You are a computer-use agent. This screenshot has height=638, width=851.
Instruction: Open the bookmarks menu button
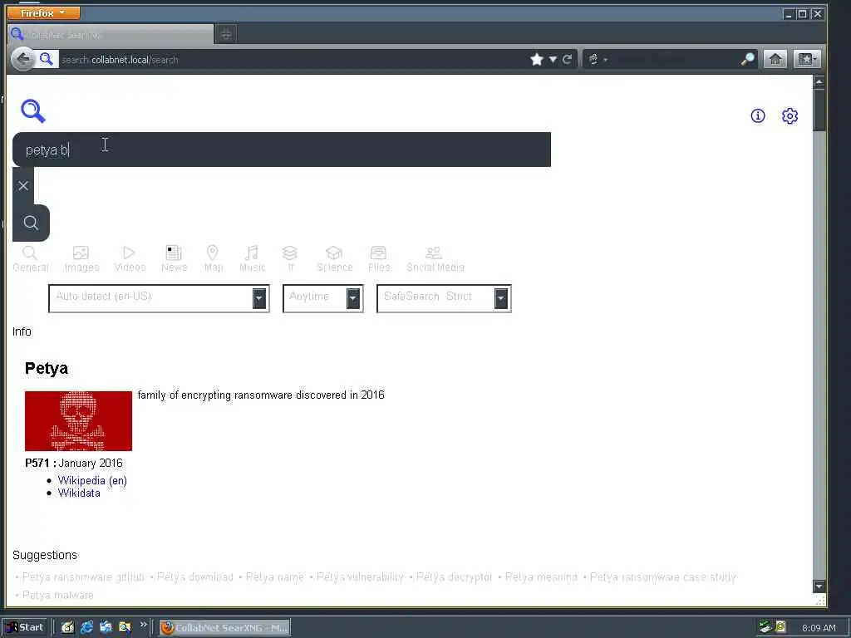807,59
